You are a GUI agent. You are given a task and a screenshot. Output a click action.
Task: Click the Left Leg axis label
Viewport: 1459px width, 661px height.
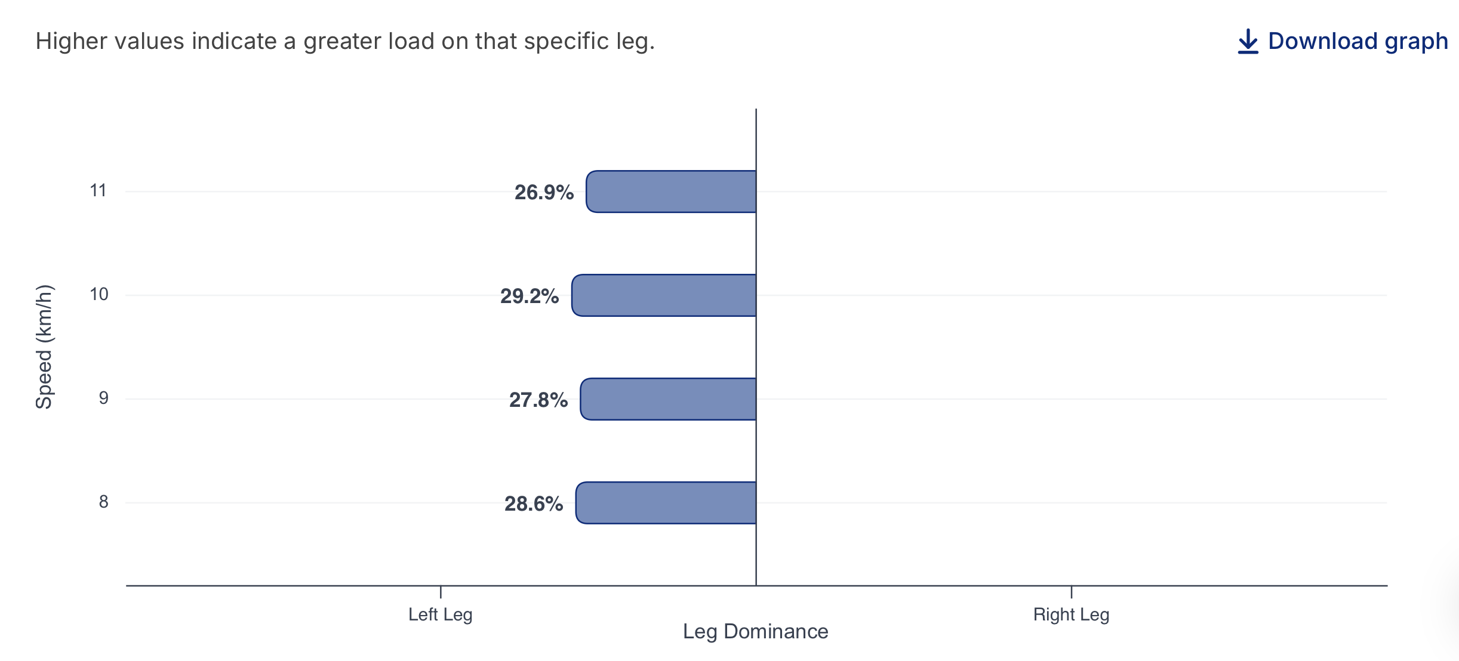click(x=441, y=614)
